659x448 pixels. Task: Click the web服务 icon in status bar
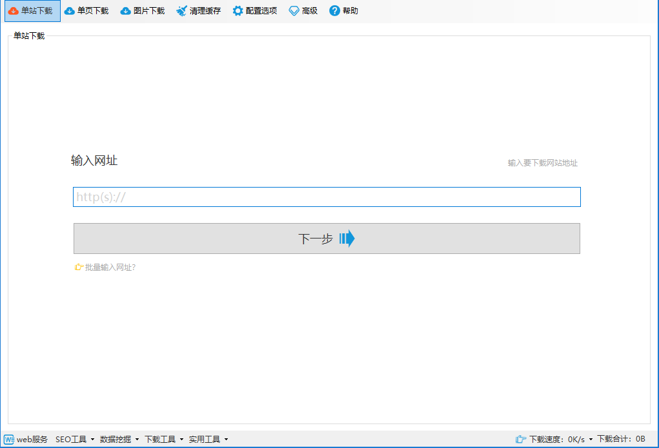(x=9, y=439)
